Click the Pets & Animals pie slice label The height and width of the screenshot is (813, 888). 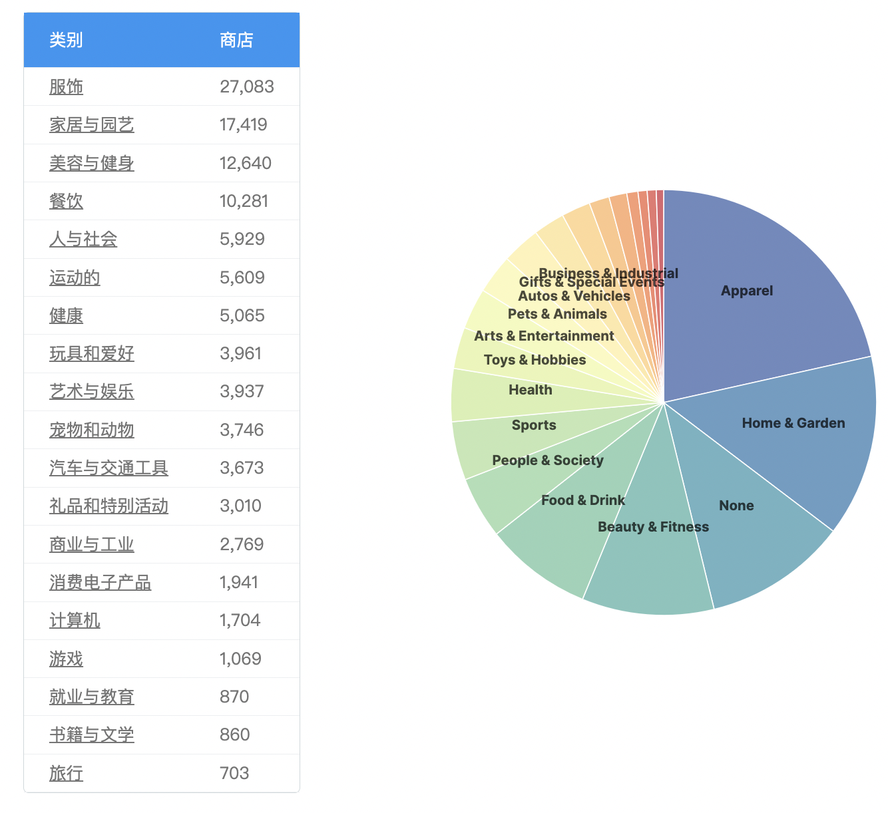pyautogui.click(x=557, y=314)
